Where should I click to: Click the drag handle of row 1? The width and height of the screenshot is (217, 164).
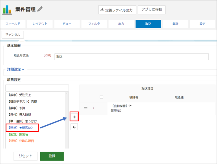(x=86, y=108)
